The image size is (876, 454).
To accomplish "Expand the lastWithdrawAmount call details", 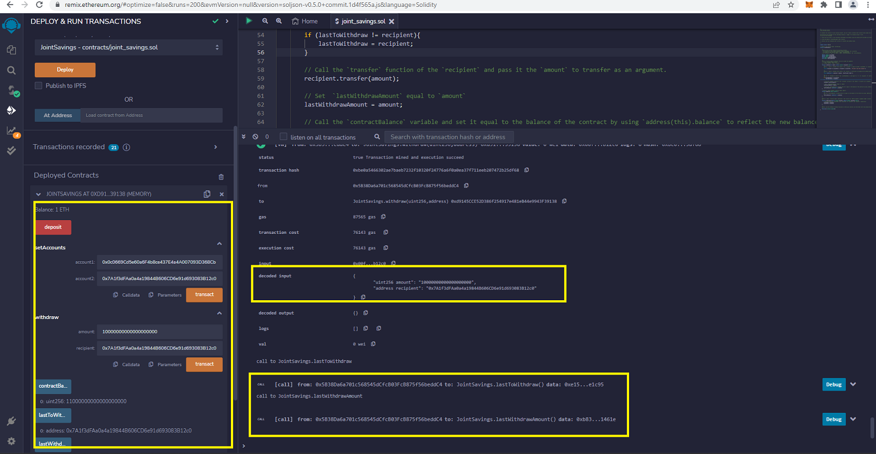I will pos(853,419).
